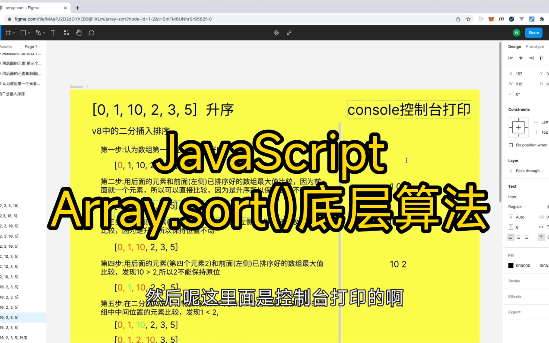
Task: Select left text alignment icon
Action: (511, 237)
